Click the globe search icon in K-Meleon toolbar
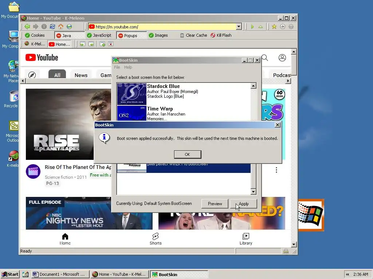The image size is (373, 279). point(69,27)
